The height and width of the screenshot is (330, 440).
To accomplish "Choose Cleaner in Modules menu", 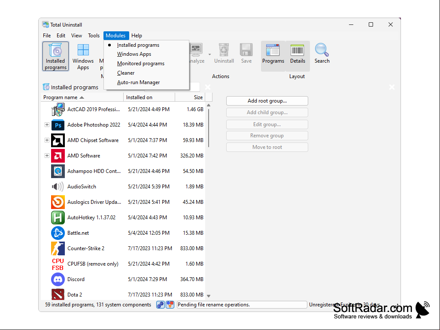I will point(146,73).
